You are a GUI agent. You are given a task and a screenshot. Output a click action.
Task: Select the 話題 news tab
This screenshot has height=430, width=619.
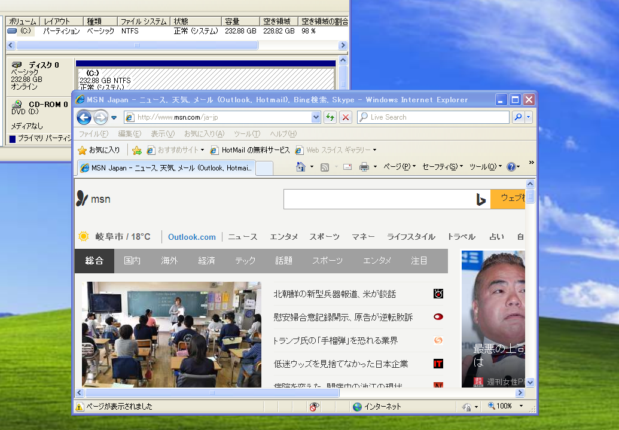click(283, 261)
